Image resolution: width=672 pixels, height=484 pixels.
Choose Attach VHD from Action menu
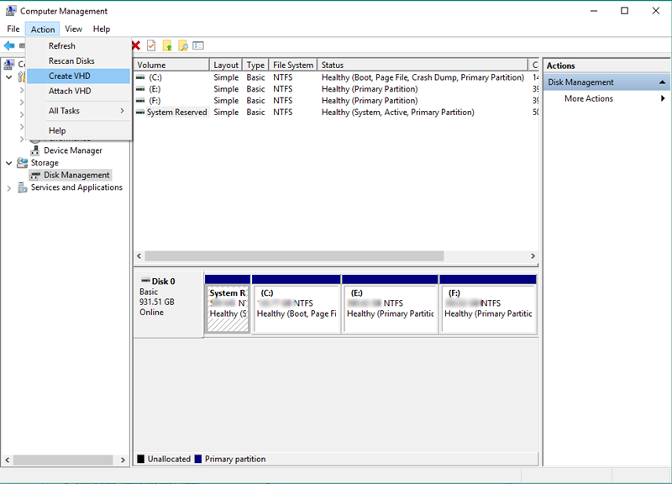(70, 91)
